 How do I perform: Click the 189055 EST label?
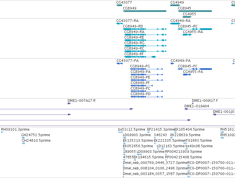point(129,152)
